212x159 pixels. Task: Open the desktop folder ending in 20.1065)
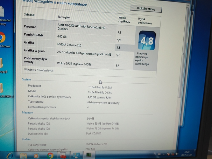5,90
